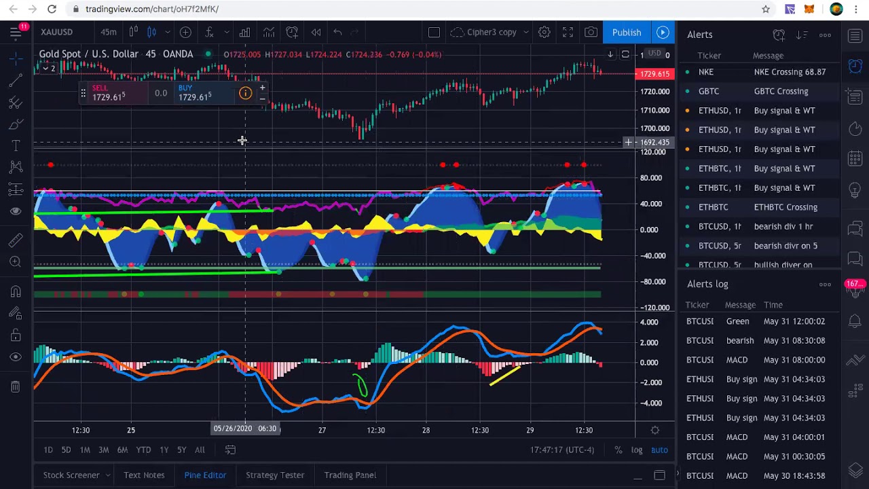Viewport: 869px width, 489px height.
Task: Toggle magnet mode for drawings
Action: [x=16, y=292]
